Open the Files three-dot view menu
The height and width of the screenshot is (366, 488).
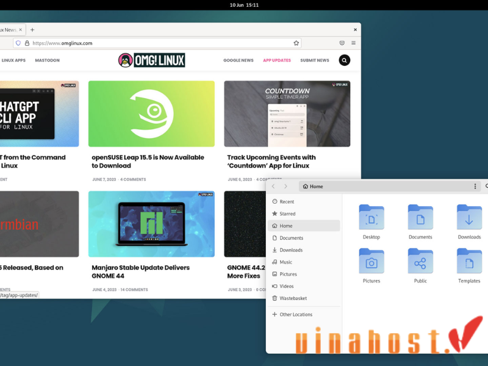pyautogui.click(x=475, y=187)
